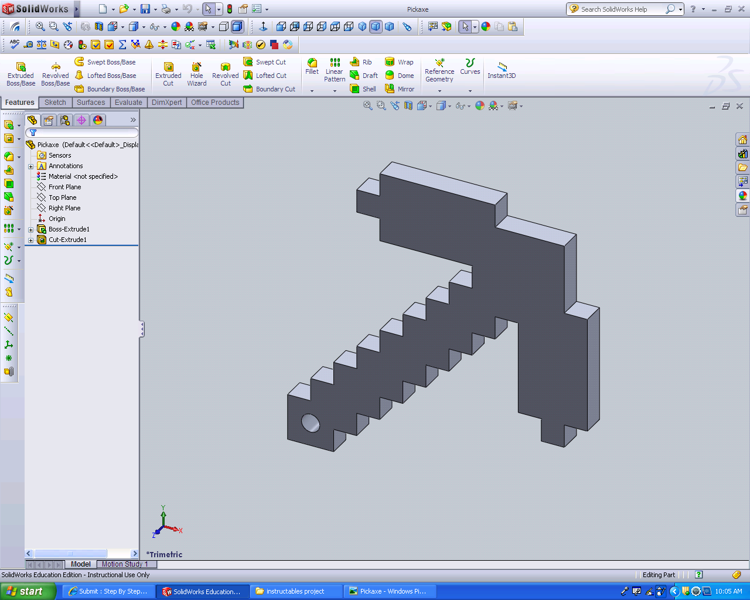Open the Reference Geometry dropdown

(x=439, y=91)
